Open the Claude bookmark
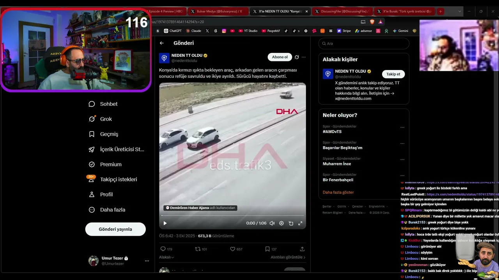 [193, 31]
